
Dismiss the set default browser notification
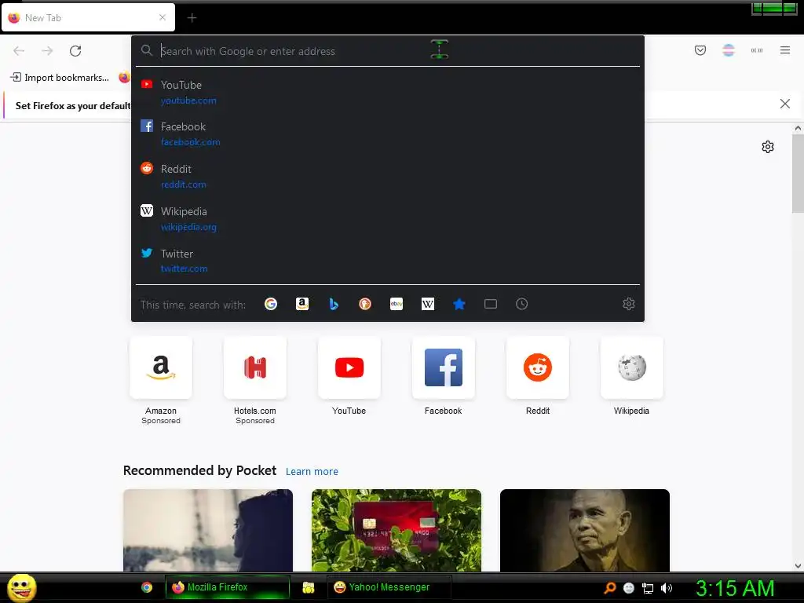pyautogui.click(x=785, y=104)
